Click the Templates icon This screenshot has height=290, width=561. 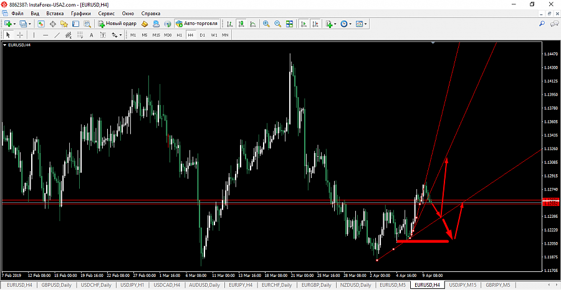(359, 24)
